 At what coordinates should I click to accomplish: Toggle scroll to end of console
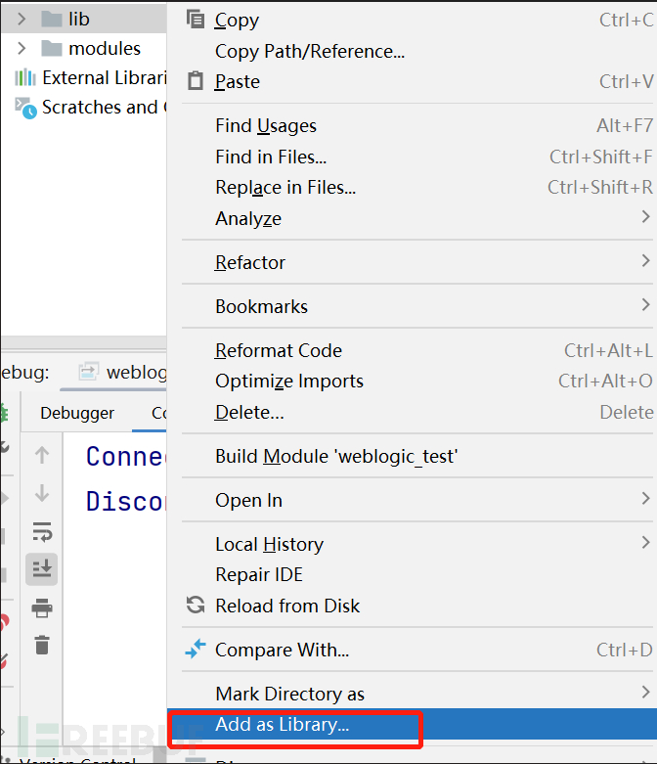pyautogui.click(x=42, y=568)
